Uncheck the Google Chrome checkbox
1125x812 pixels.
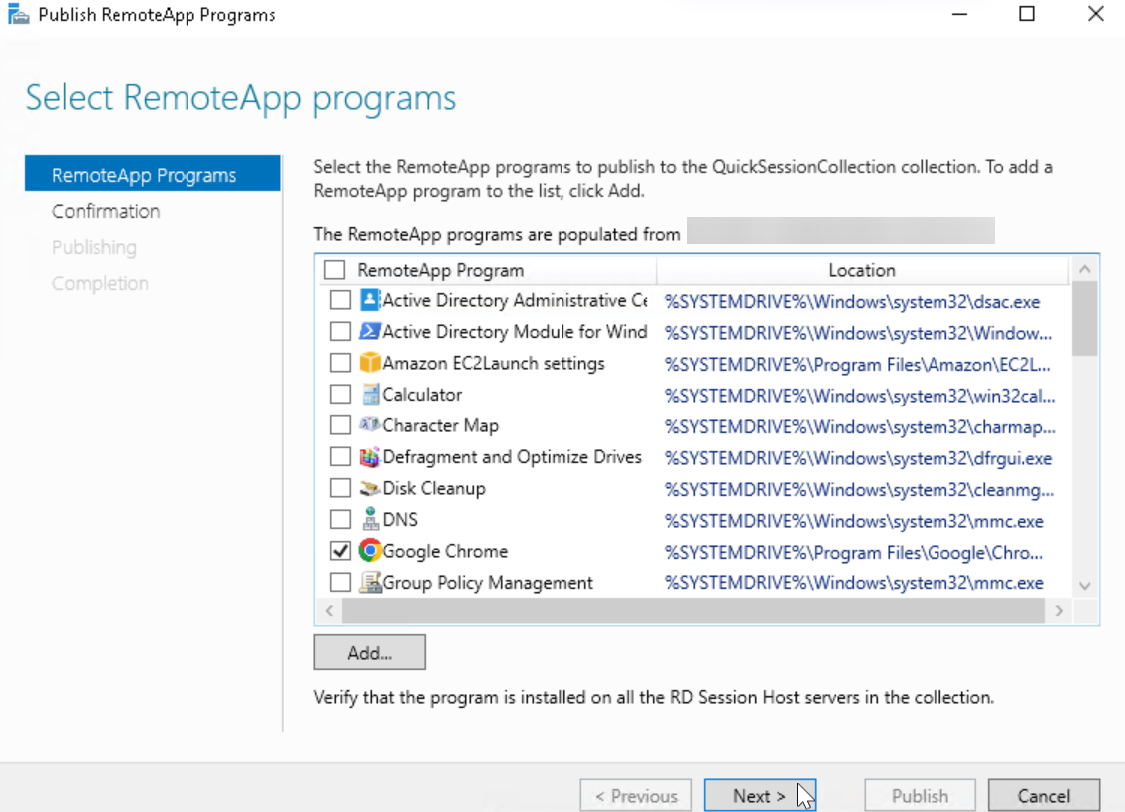pos(340,550)
